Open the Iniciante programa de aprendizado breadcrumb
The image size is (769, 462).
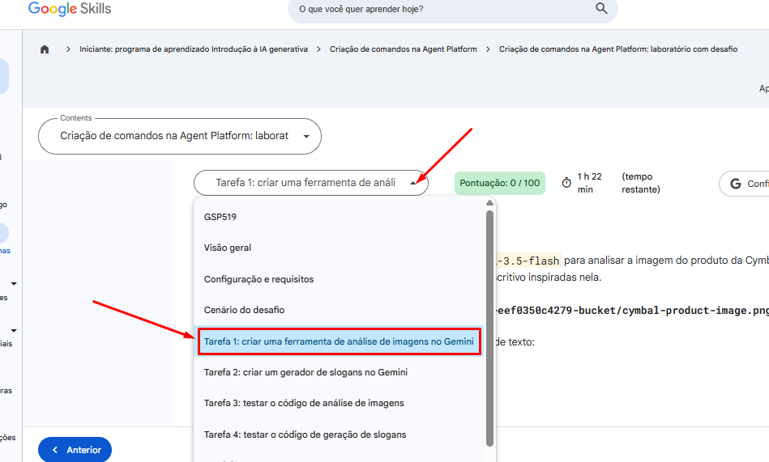click(194, 49)
